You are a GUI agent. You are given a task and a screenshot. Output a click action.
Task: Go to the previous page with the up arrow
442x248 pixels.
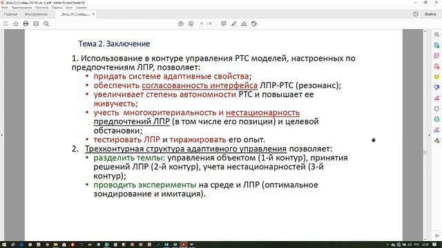pyautogui.click(x=181, y=24)
